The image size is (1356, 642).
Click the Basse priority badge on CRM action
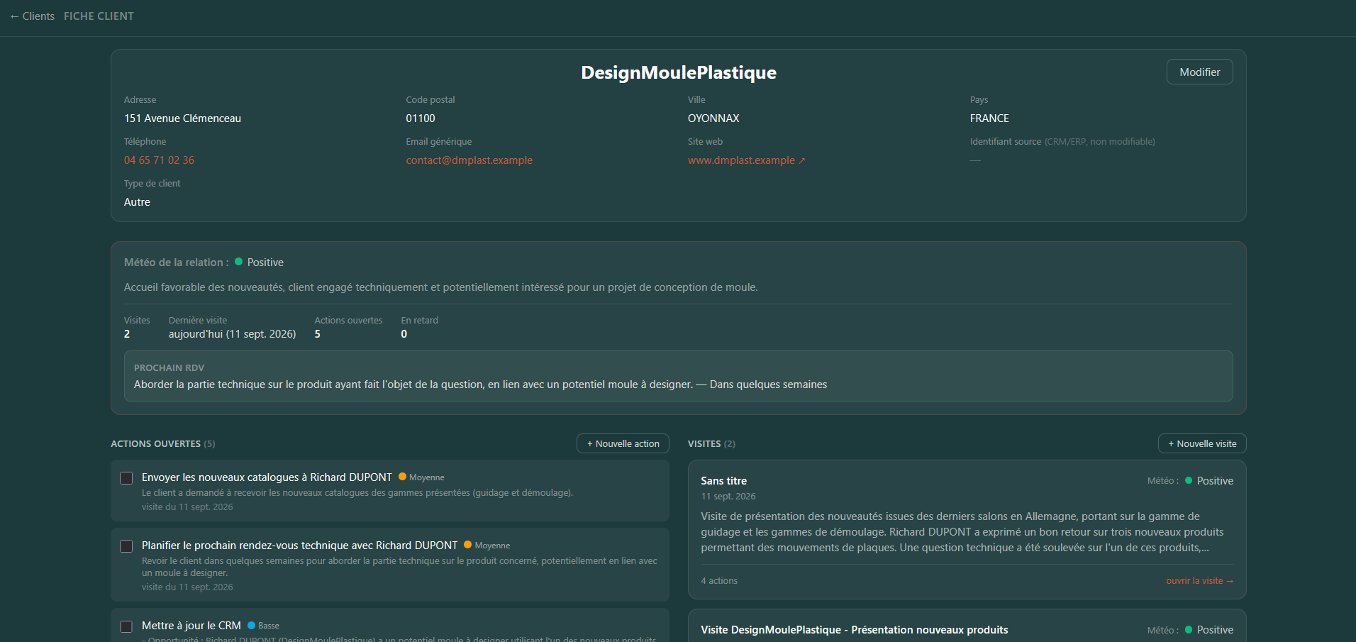tap(263, 626)
